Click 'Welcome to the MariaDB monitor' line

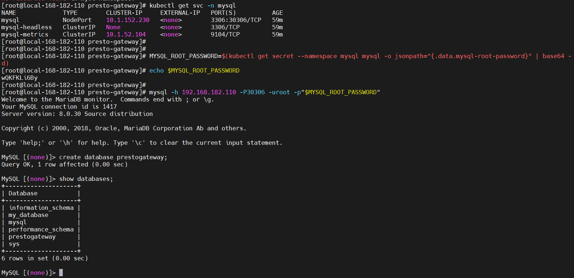point(108,100)
